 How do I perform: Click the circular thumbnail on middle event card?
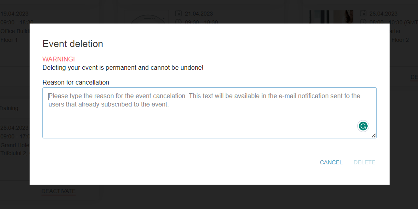point(146,17)
